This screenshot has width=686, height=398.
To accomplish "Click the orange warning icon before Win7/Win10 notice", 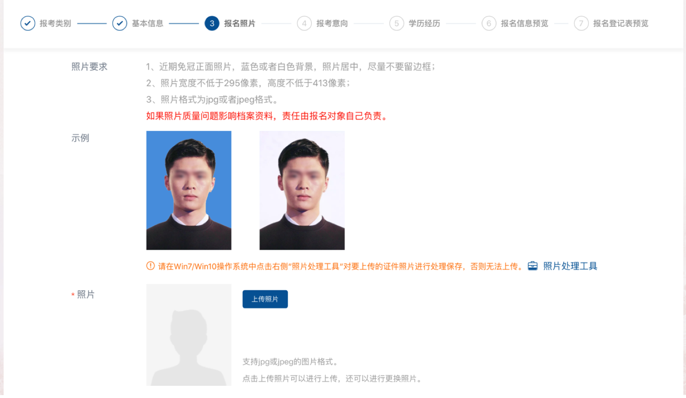I will [150, 266].
